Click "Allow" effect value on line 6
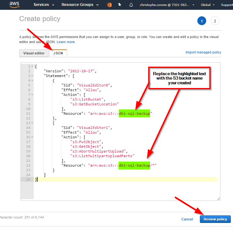Viewport: 233px width, 227px height. pos(91,90)
